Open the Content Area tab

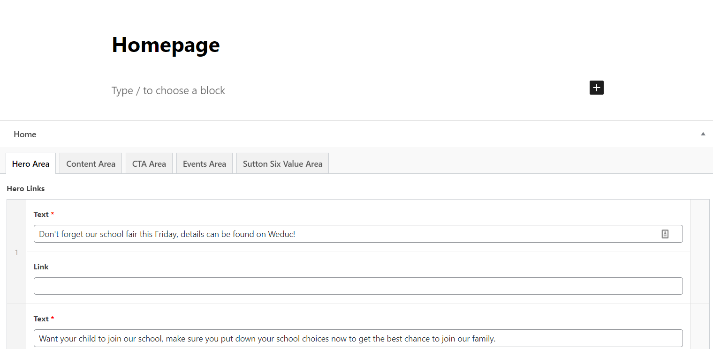91,163
